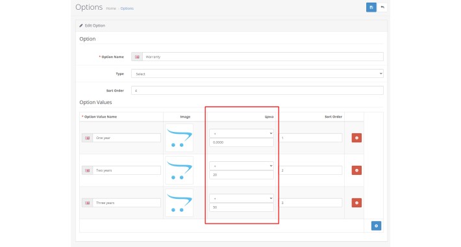Click the option Sort Order field

[x=257, y=90]
